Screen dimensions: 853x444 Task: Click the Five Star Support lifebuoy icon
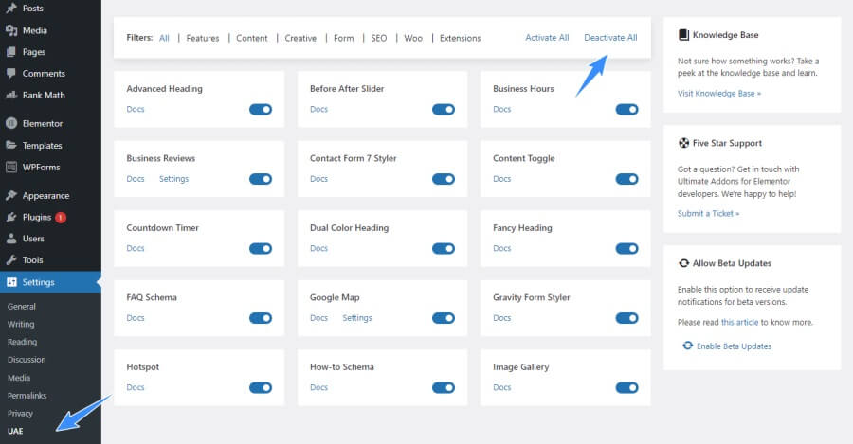click(683, 143)
